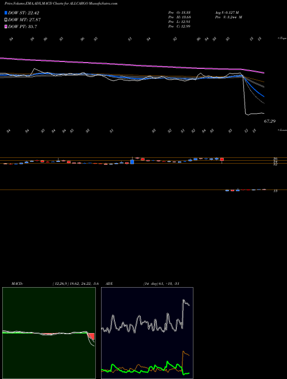Viewport: 287px width, 379px height.
Task: Click the 'Pre L: 12.91' value
Action: point(179,22)
